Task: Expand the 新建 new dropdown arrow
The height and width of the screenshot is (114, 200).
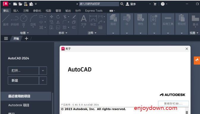Action: click(x=43, y=80)
